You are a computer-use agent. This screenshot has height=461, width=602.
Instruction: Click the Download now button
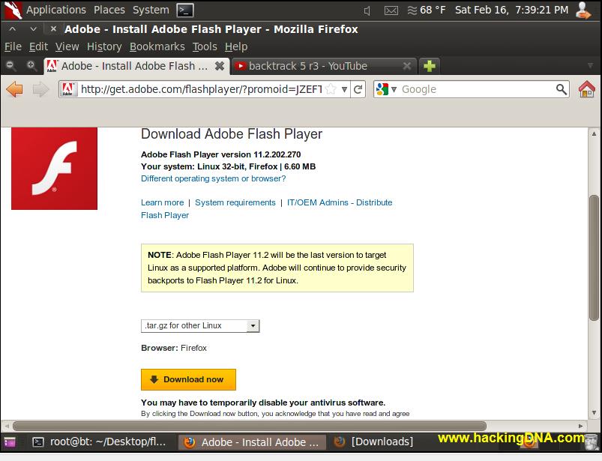[188, 379]
